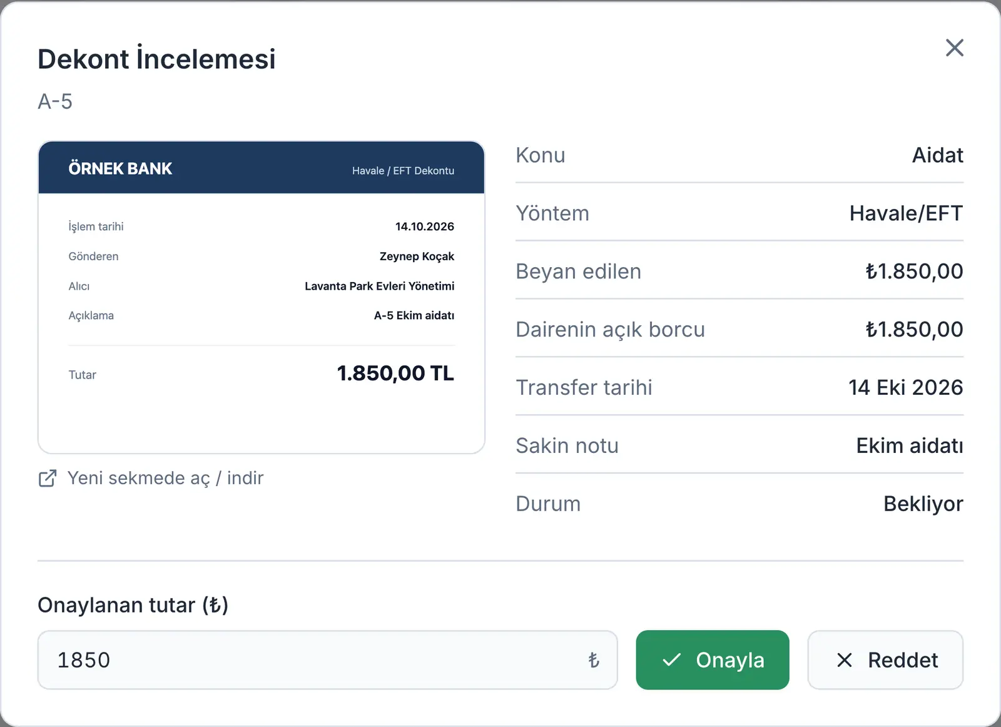
Task: Click the 'Tutar' receipt label
Action: click(x=82, y=375)
